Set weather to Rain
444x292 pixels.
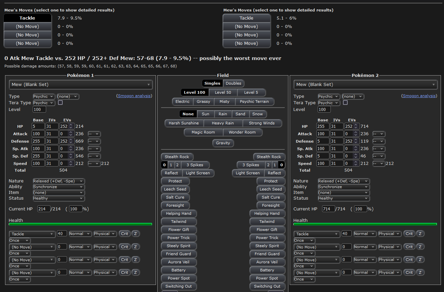pyautogui.click(x=223, y=114)
